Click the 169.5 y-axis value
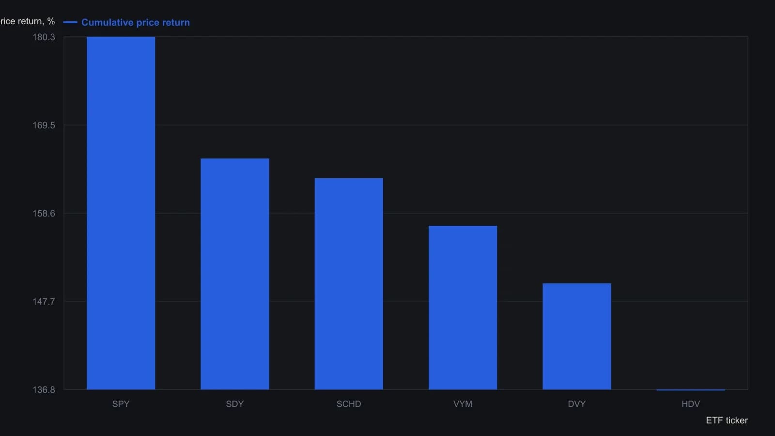 (x=44, y=125)
